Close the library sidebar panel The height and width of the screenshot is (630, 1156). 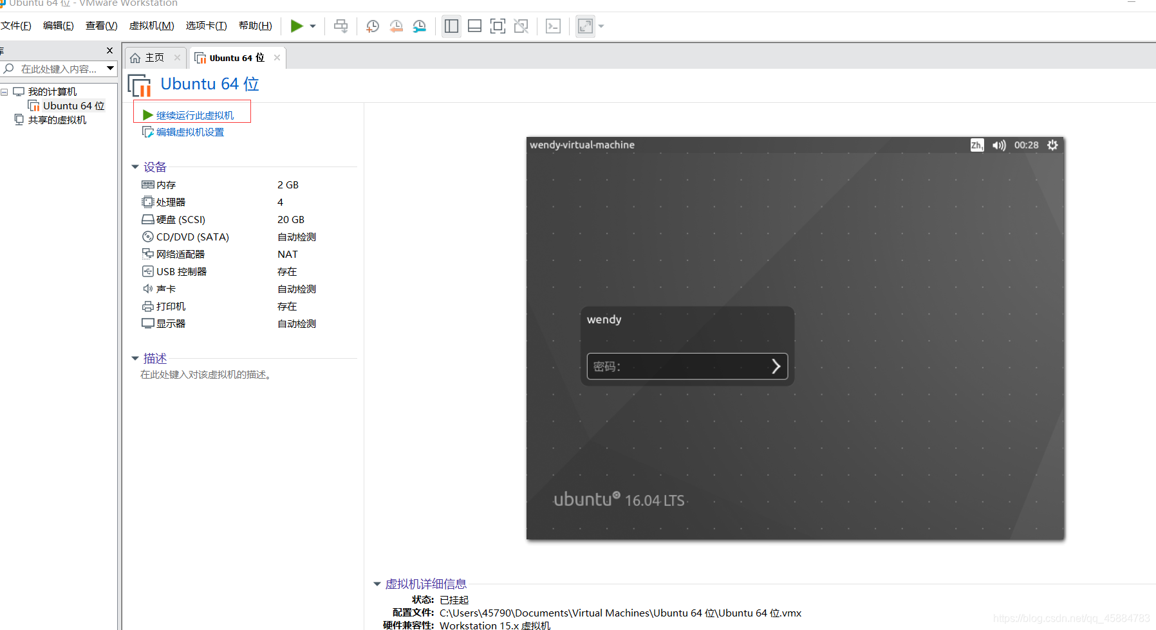(109, 50)
